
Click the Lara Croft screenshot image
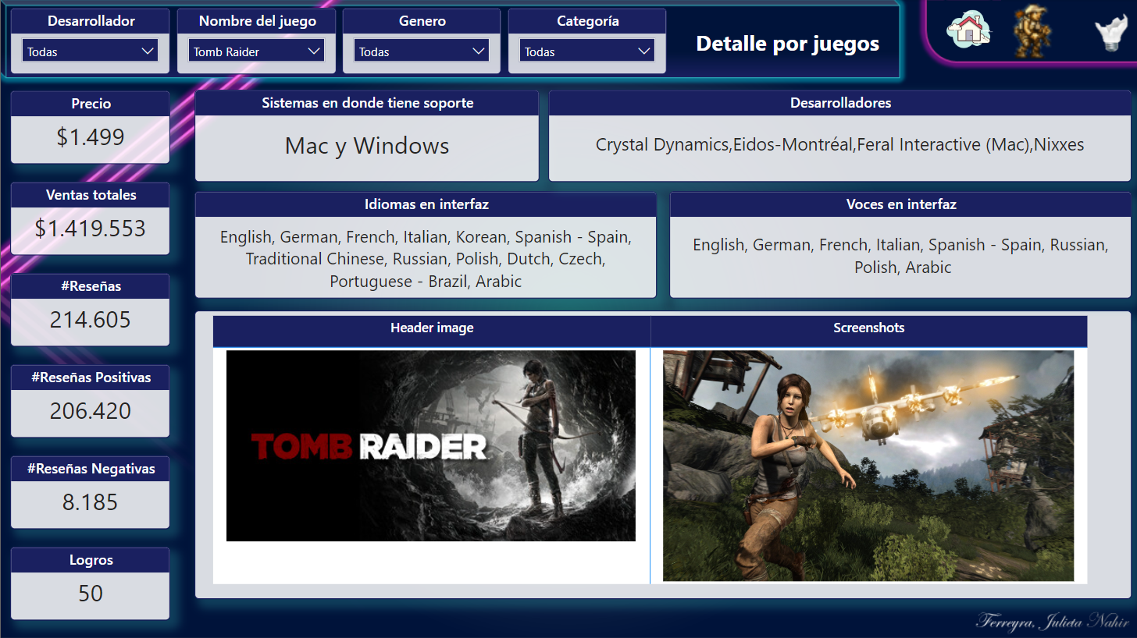click(868, 466)
